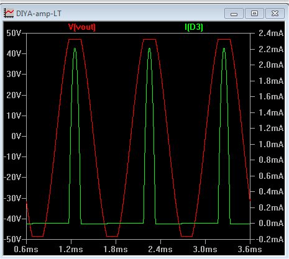This screenshot has height=259, width=289.
Task: Click the V(vout) red trace label
Action: pyautogui.click(x=82, y=27)
